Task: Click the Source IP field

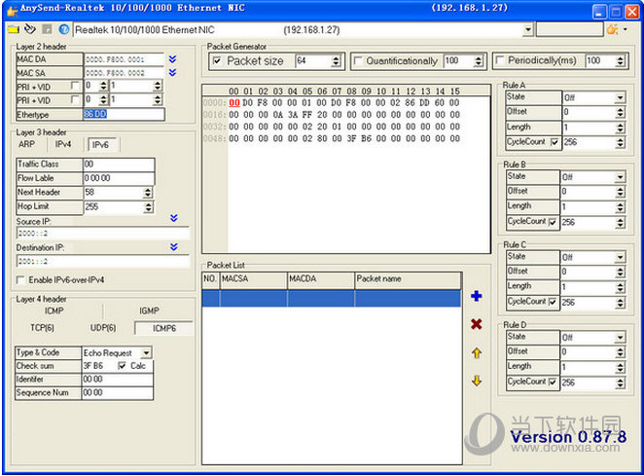Action: 103,233
